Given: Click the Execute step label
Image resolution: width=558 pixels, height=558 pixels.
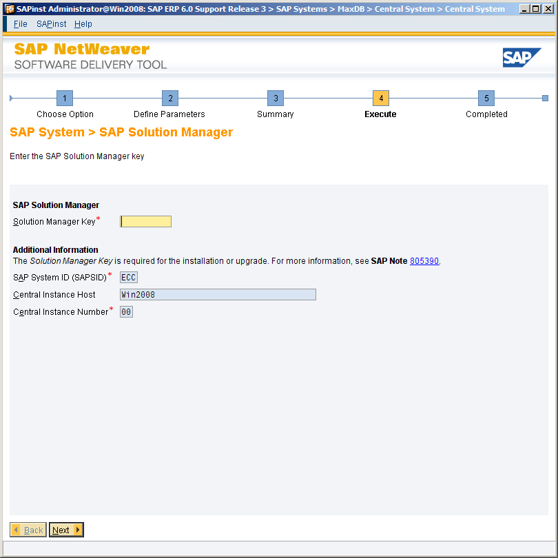Looking at the screenshot, I should (380, 114).
